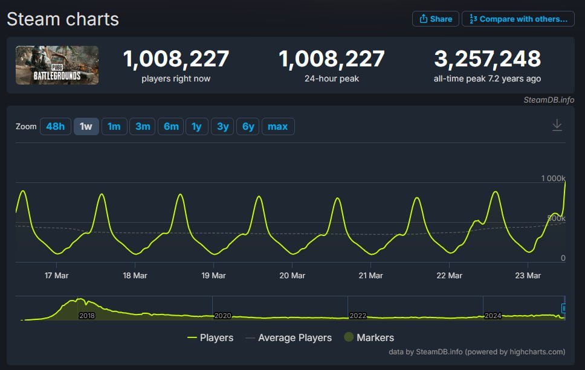Show max time range

click(x=278, y=126)
